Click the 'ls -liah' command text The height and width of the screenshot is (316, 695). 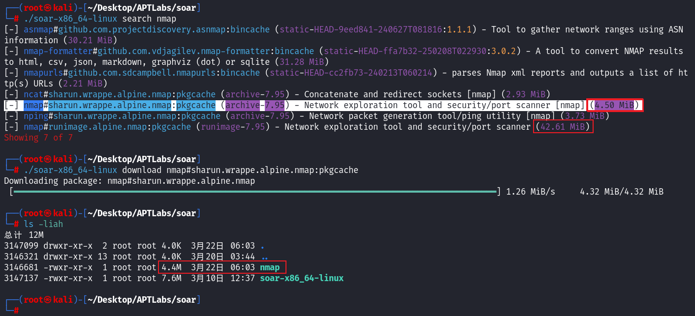pyautogui.click(x=43, y=224)
